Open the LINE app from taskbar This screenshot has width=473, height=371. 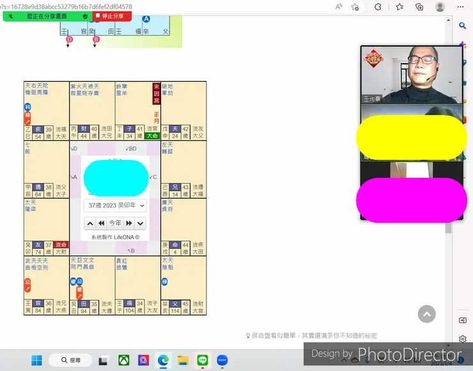point(203,360)
